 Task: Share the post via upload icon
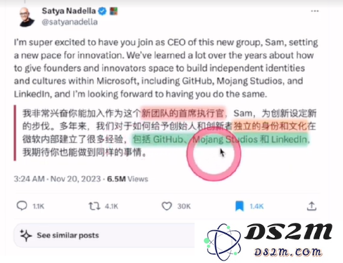(x=311, y=206)
